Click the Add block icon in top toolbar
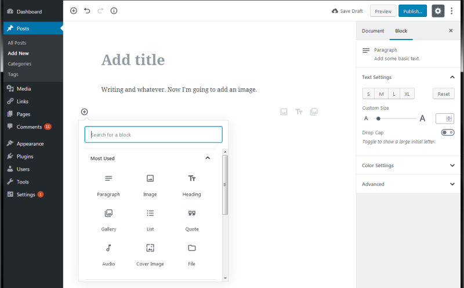The height and width of the screenshot is (288, 464). click(x=74, y=11)
